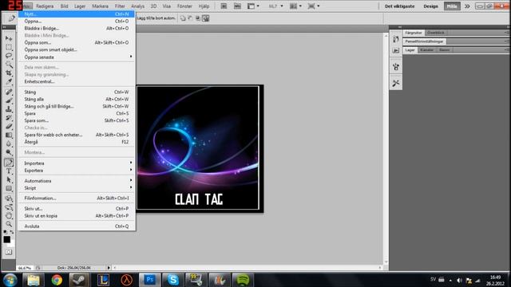Choose Nytt... from the file menu
The width and height of the screenshot is (511, 287).
77,14
